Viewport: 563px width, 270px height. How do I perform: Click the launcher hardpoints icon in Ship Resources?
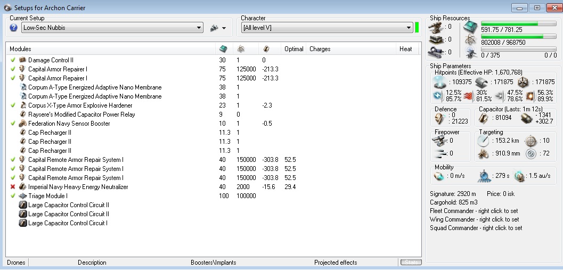click(436, 39)
